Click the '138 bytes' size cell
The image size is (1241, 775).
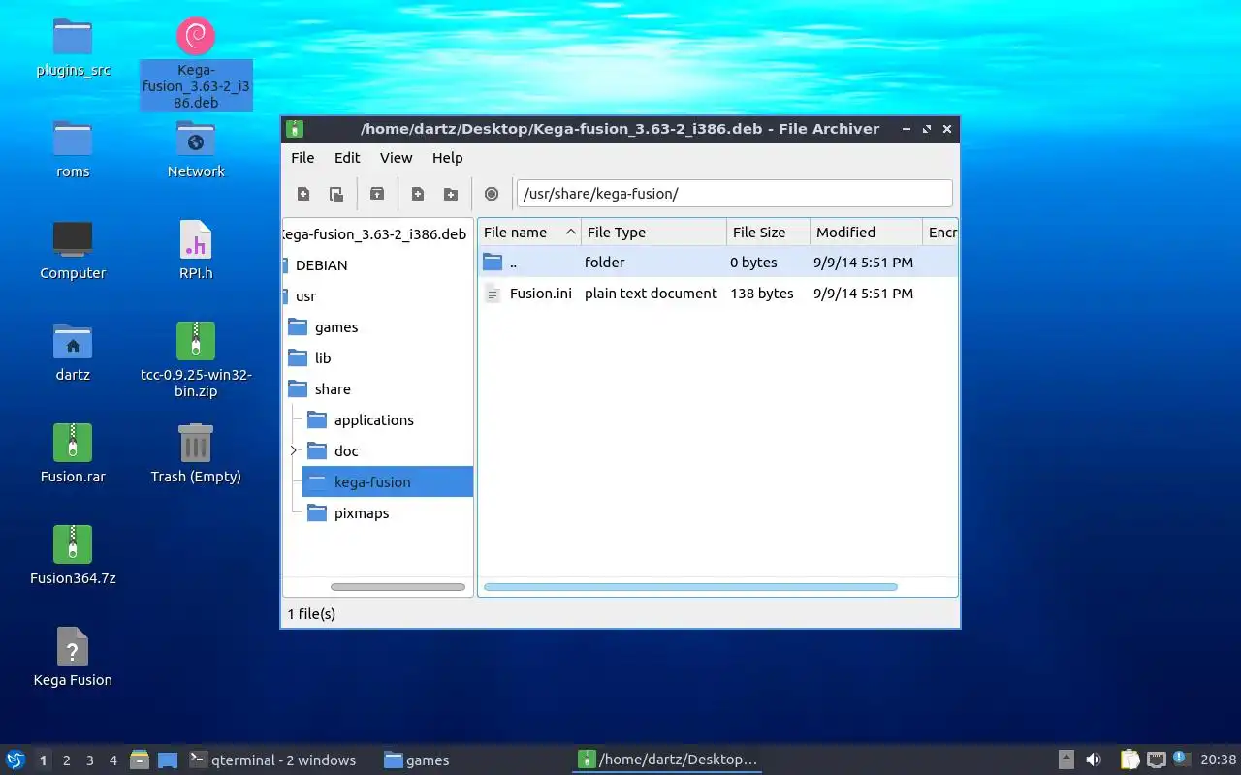pyautogui.click(x=762, y=294)
